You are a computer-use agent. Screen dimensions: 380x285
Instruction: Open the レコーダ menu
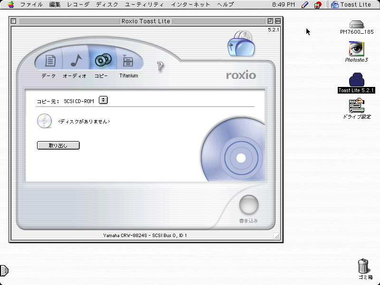click(78, 4)
